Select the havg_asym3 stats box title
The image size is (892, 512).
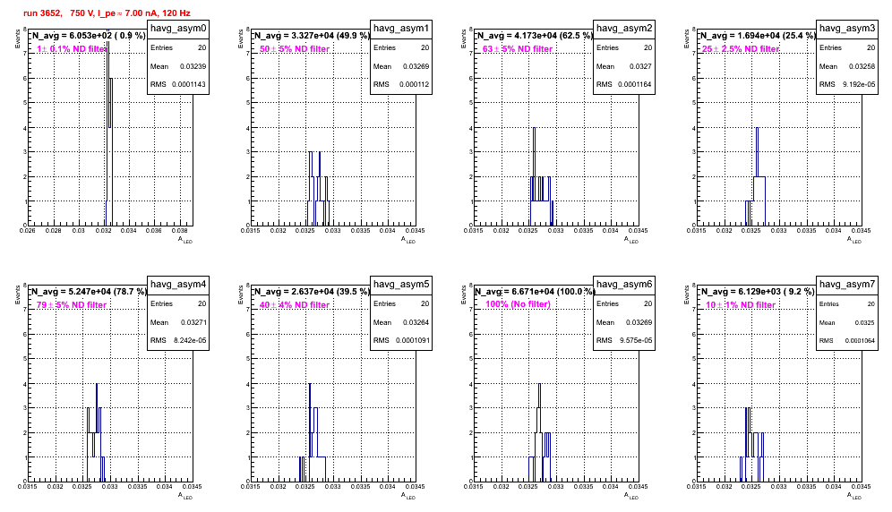tap(847, 29)
